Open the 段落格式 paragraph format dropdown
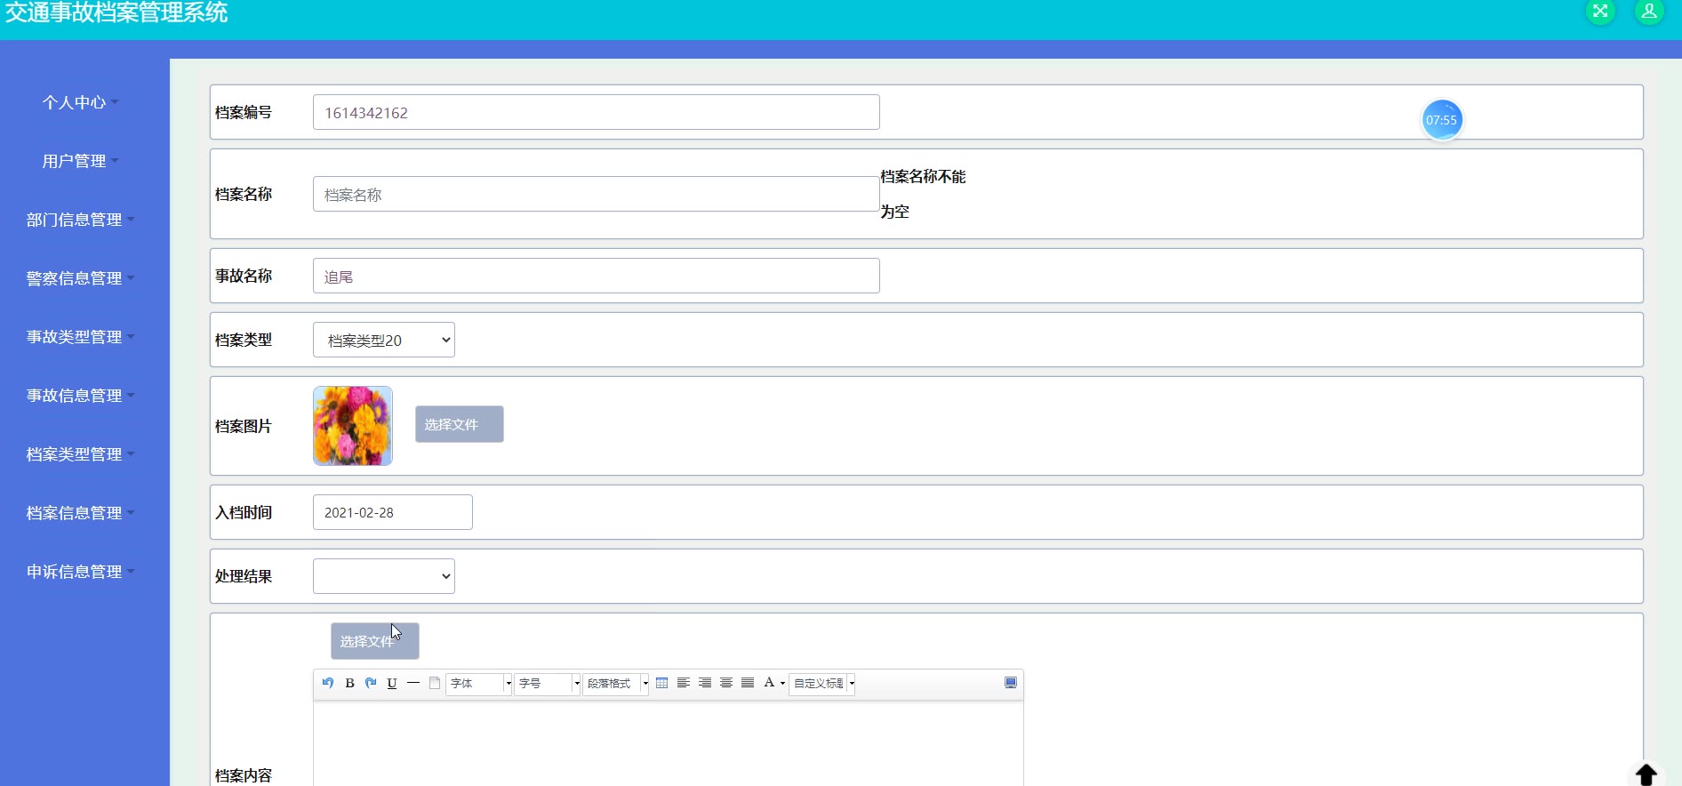This screenshot has height=786, width=1682. pos(616,684)
